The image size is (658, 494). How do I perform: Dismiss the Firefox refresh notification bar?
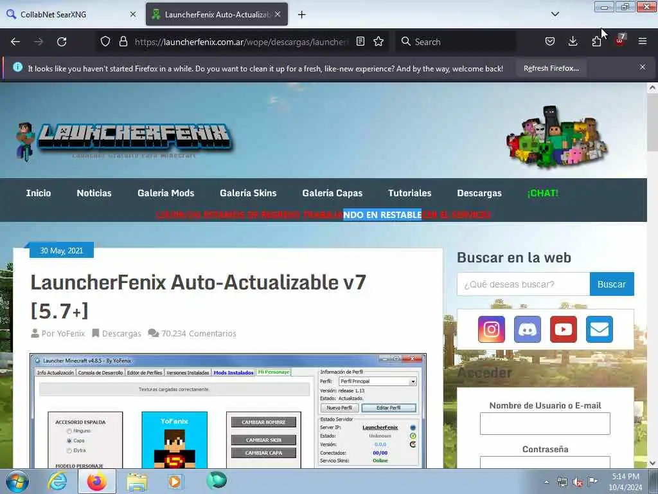tap(643, 67)
